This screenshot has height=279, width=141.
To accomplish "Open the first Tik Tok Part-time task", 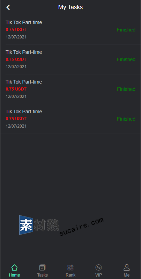I will pyautogui.click(x=70, y=30).
